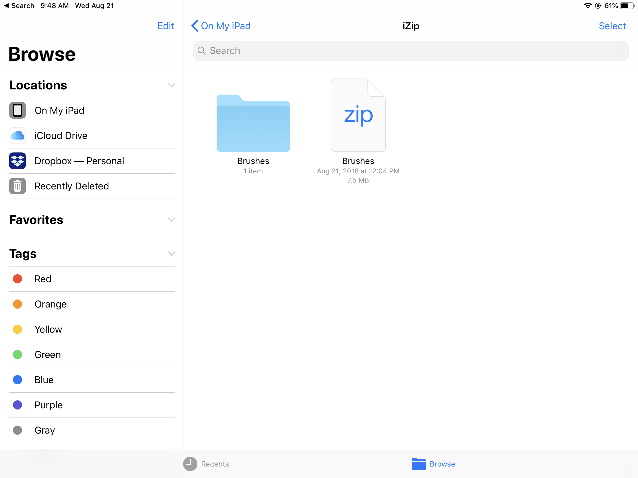638x478 pixels.
Task: Open Dropbox — Personal location row
Action: click(92, 161)
